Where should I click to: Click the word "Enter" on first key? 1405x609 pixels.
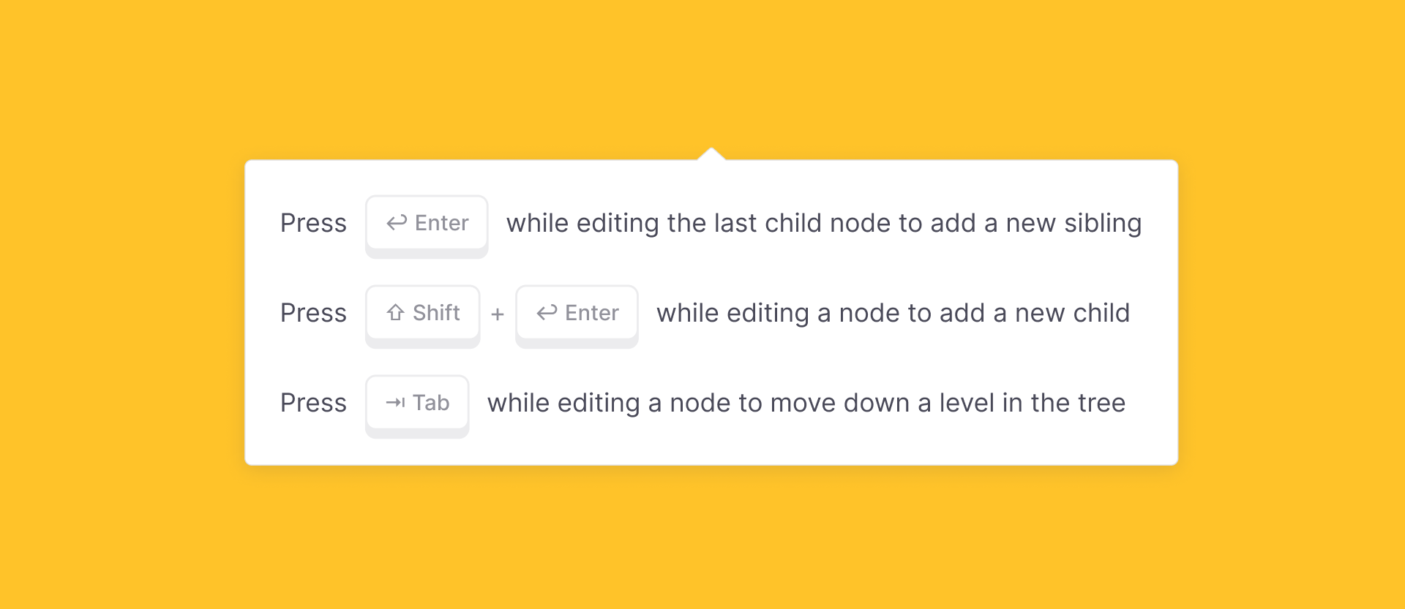(442, 223)
